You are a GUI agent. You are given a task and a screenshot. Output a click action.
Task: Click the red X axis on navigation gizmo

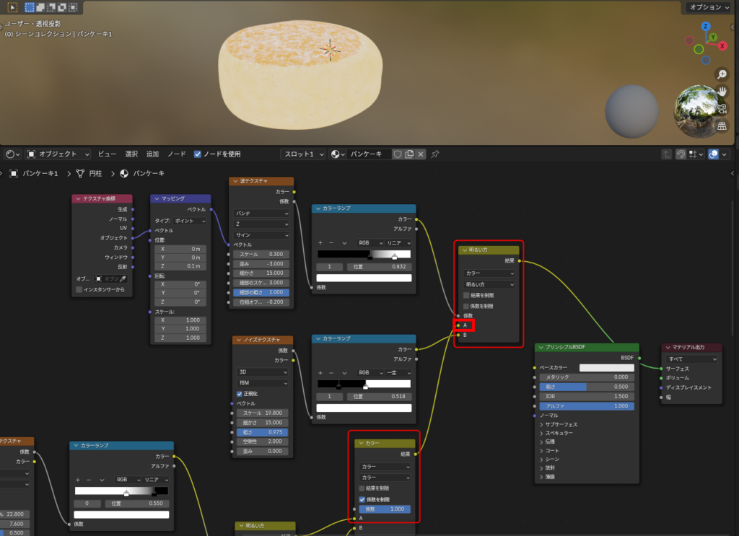click(x=722, y=45)
